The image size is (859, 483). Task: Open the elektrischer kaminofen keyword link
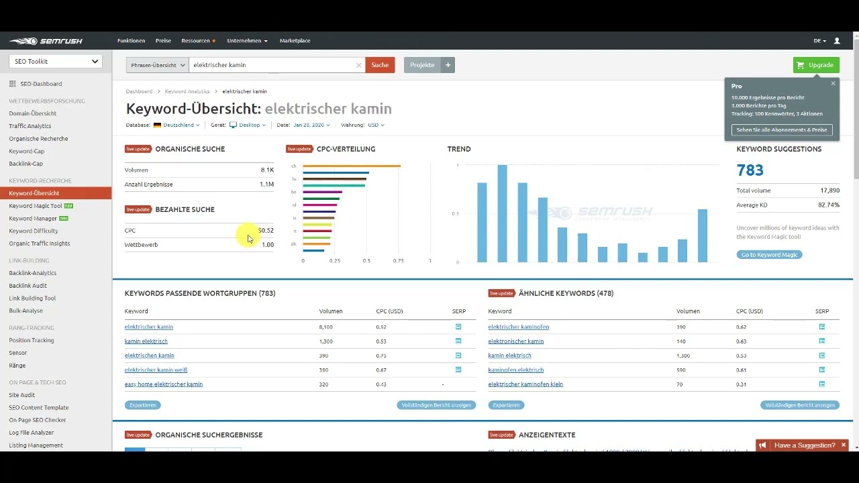[x=519, y=327]
